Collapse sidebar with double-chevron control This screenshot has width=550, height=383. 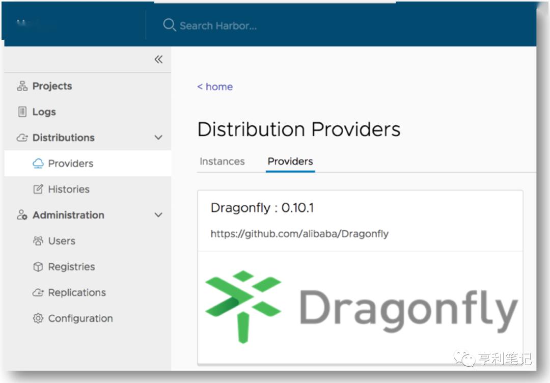[x=158, y=59]
